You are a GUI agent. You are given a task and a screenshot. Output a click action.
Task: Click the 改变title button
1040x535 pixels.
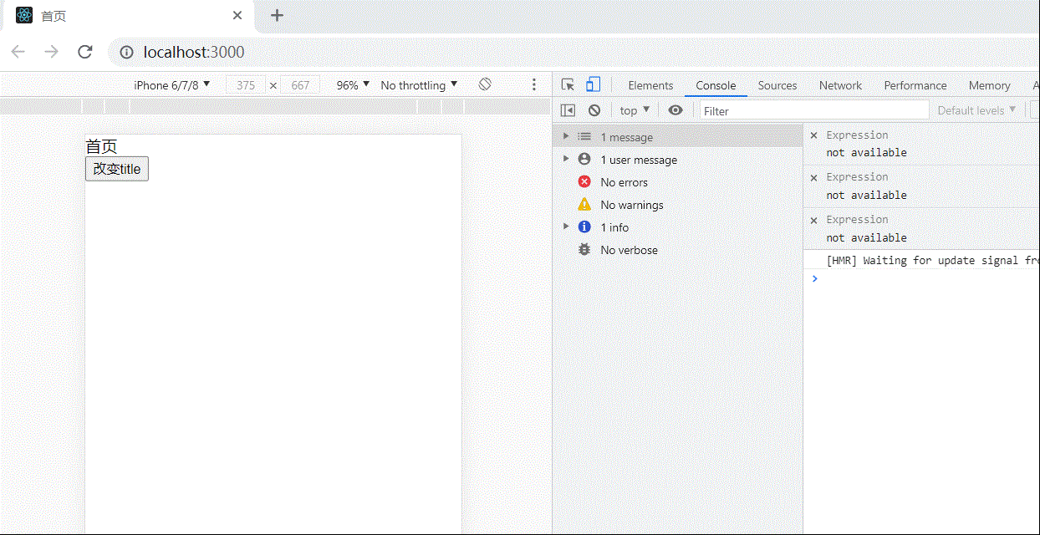point(117,169)
